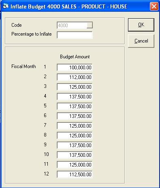This screenshot has width=160, height=188.
Task: Select Fiscal Month 3 budget amount
Action: click(75, 87)
